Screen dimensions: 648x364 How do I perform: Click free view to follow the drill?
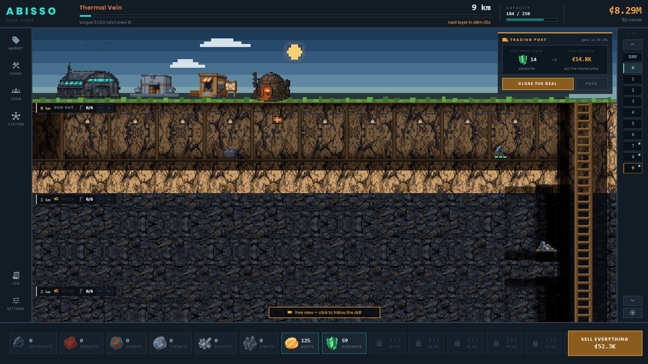point(325,312)
